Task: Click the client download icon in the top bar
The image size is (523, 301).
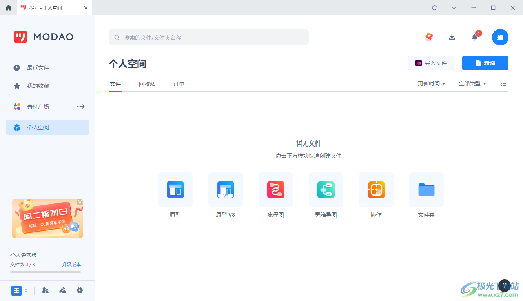Action: click(452, 37)
